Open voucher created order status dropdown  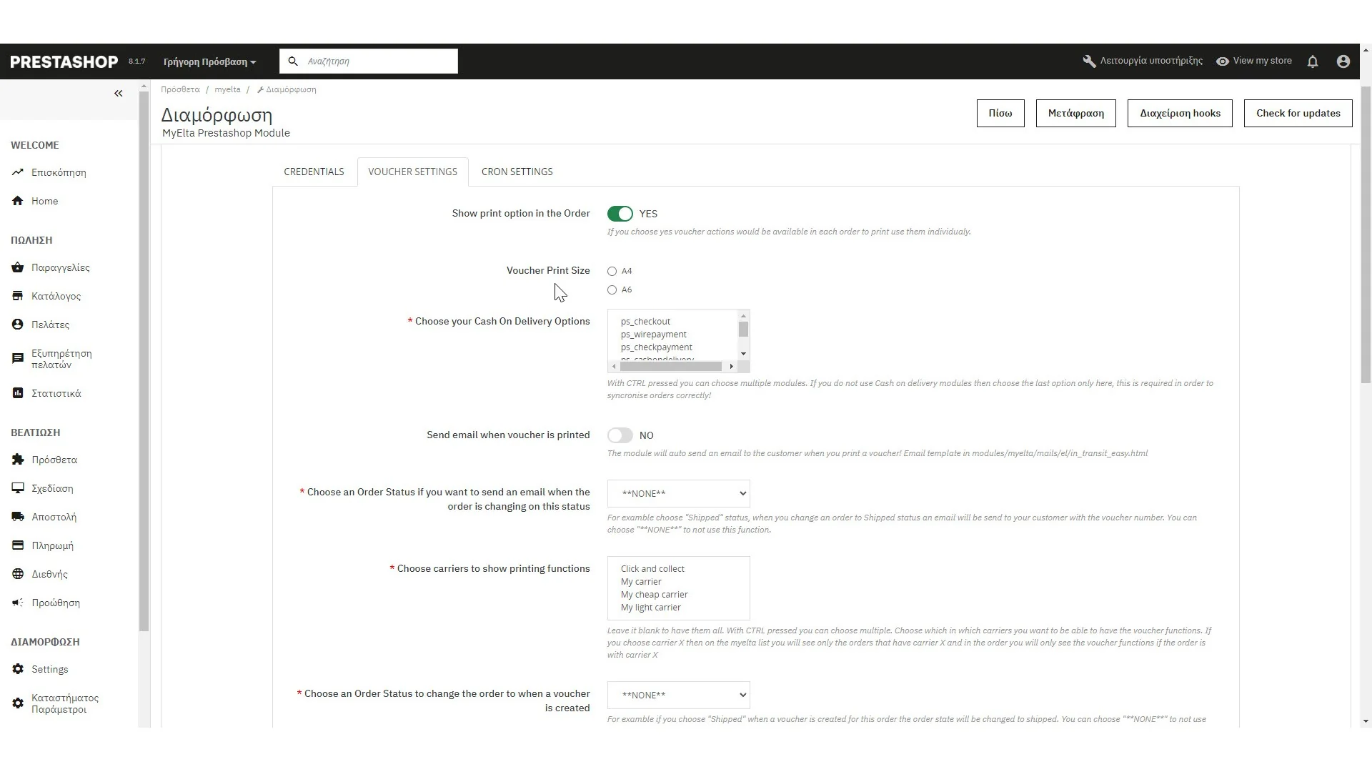678,696
